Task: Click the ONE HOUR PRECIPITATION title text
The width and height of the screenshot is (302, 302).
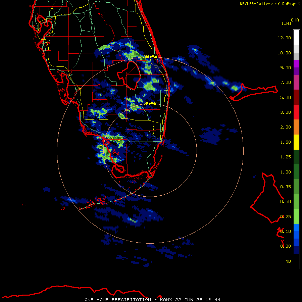Action: pyautogui.click(x=118, y=300)
